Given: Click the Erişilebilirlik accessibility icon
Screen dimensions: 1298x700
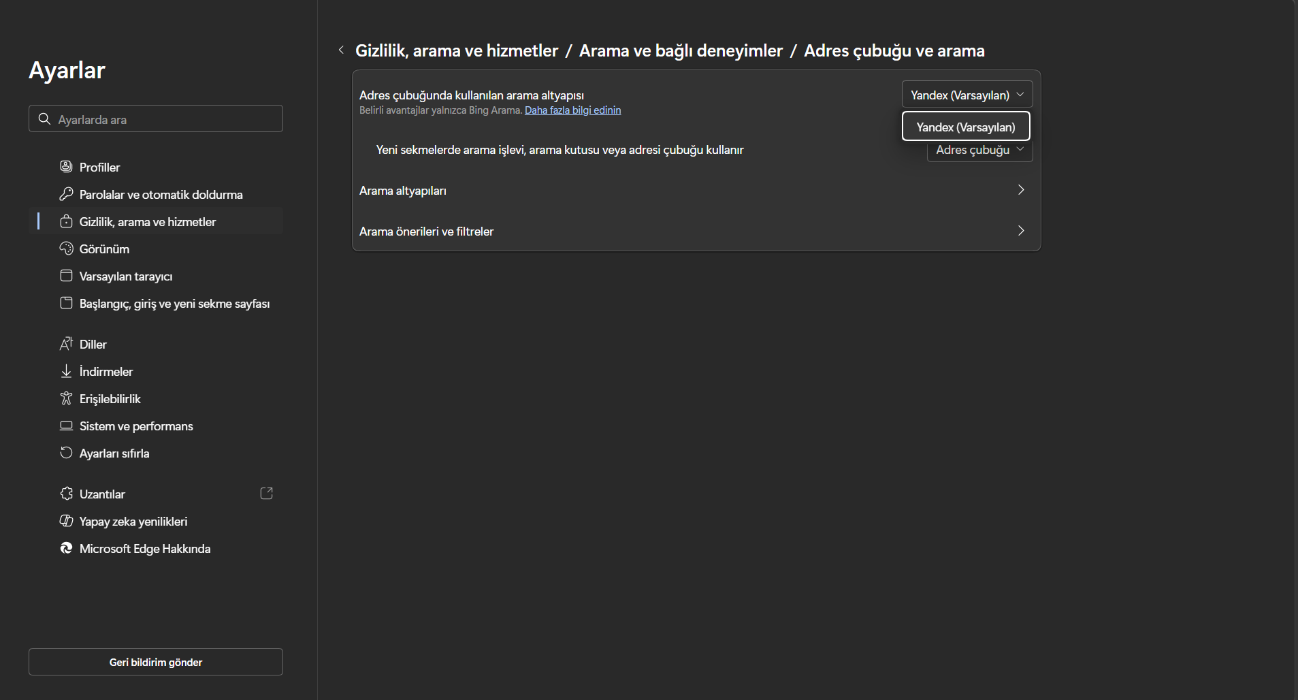Looking at the screenshot, I should (x=66, y=398).
